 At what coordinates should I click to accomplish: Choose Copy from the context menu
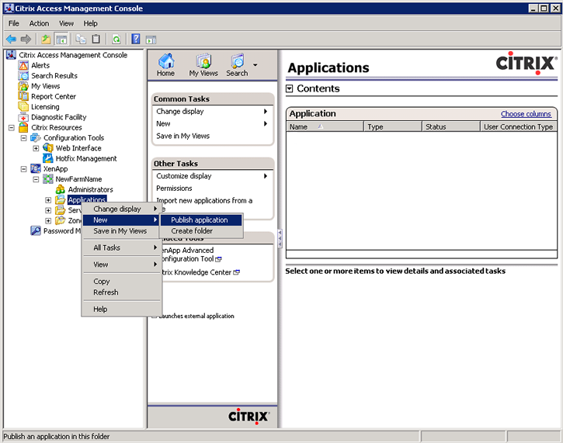[x=121, y=281]
